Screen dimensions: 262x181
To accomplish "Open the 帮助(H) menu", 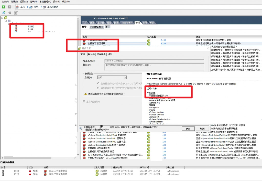I will pos(66,2).
